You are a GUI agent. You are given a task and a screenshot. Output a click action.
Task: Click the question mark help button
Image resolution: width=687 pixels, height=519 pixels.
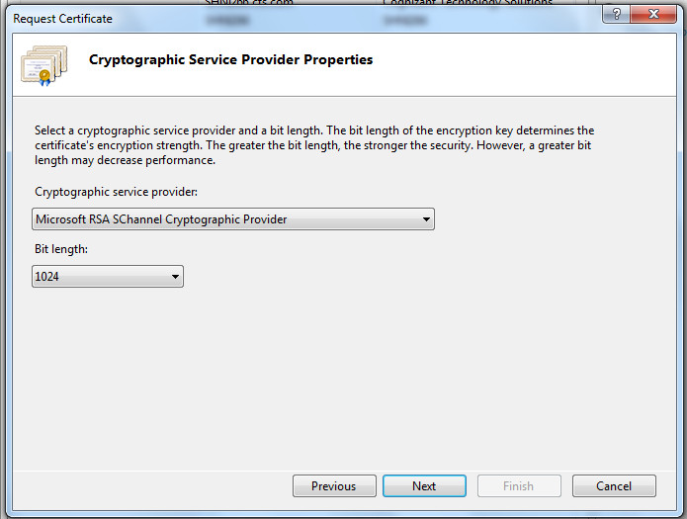tap(618, 16)
